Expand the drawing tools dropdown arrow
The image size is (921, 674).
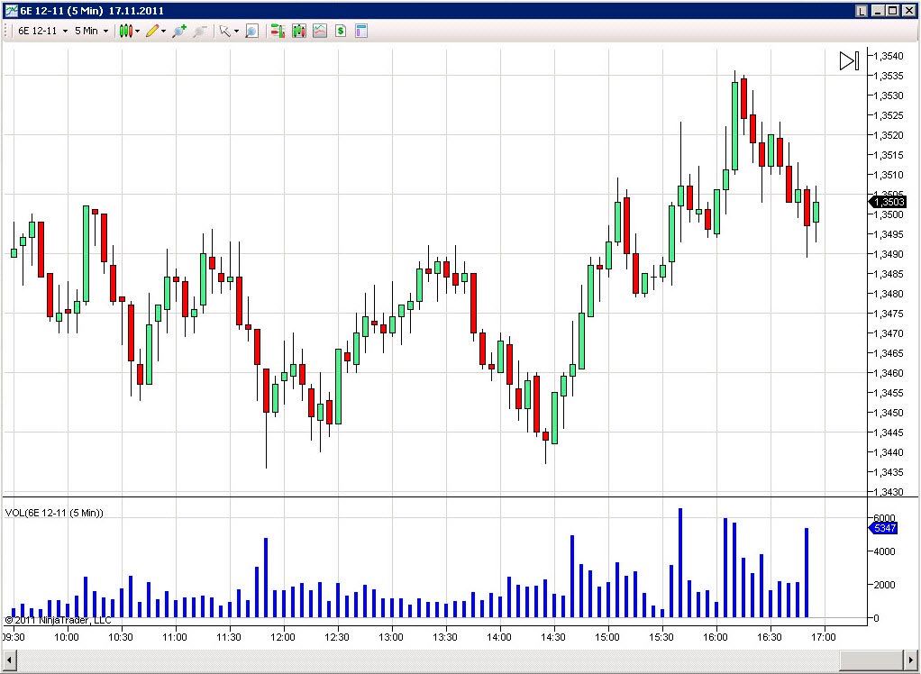[x=164, y=31]
